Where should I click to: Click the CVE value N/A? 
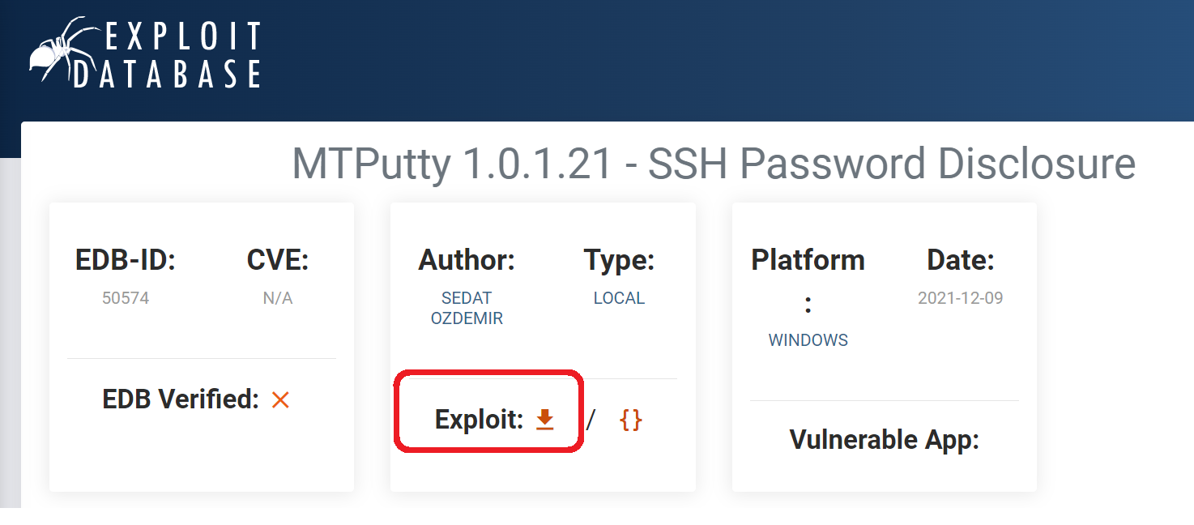(278, 298)
